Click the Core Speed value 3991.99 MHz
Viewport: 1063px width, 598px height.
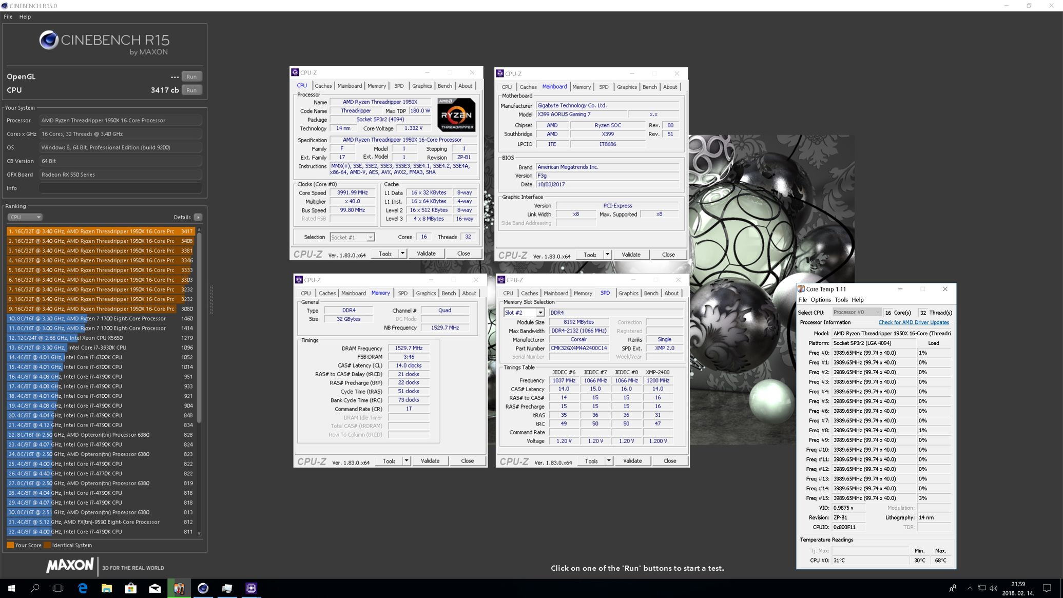(x=353, y=192)
